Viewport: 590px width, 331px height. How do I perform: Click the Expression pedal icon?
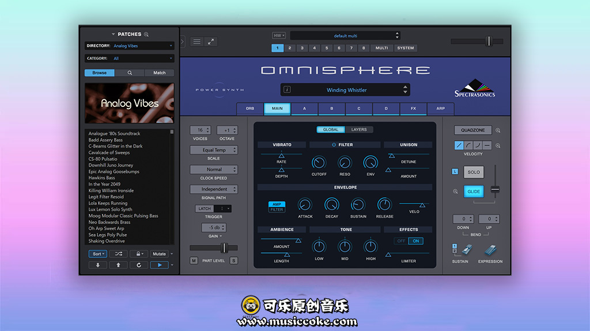[490, 251]
